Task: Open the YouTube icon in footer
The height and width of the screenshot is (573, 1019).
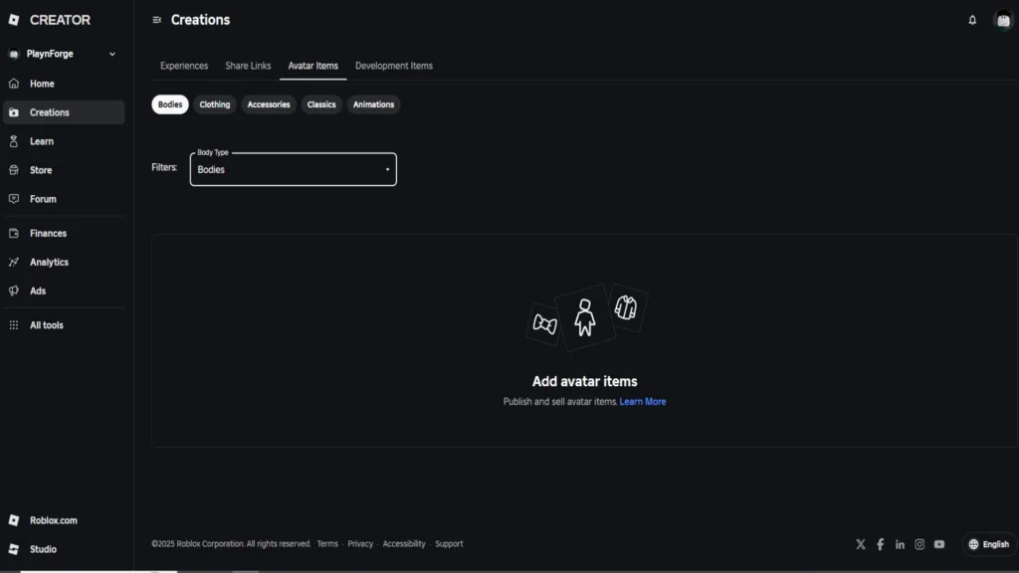Action: [939, 544]
